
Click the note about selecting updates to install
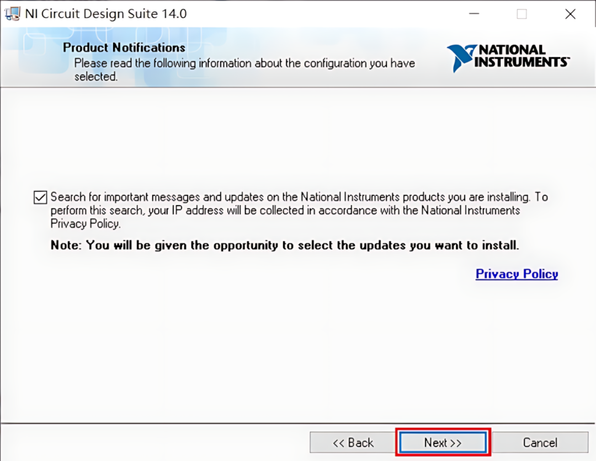click(285, 245)
